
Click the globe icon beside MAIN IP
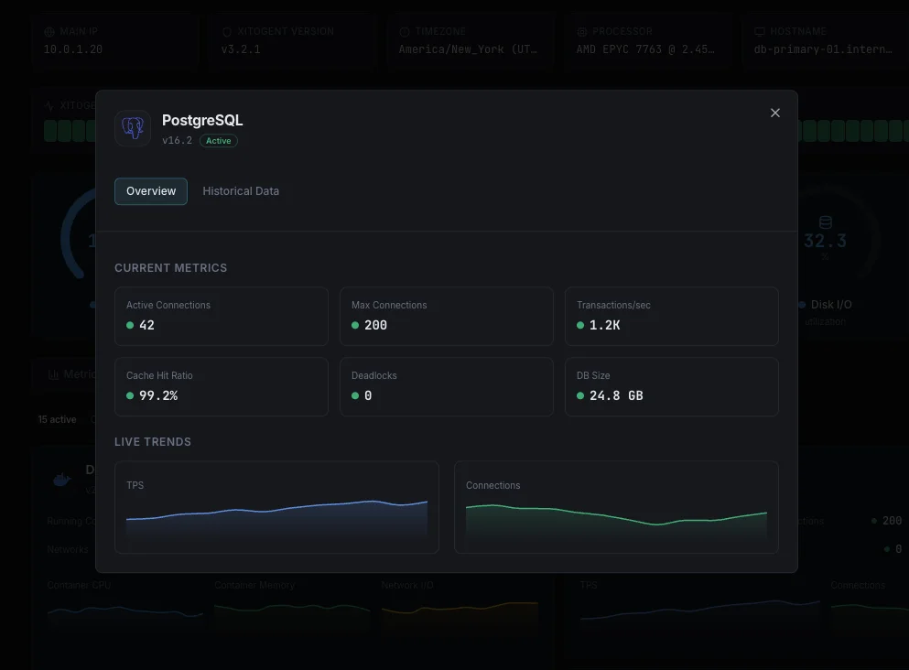point(49,32)
